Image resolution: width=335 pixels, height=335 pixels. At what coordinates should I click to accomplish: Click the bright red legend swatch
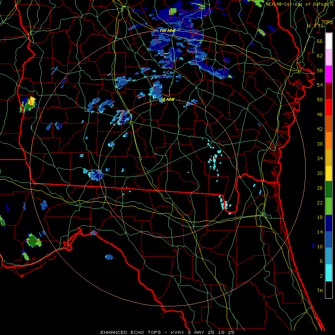(x=329, y=107)
